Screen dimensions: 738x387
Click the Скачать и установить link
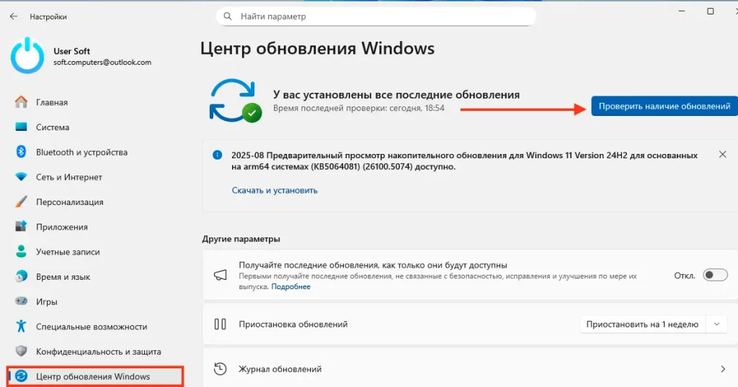275,190
